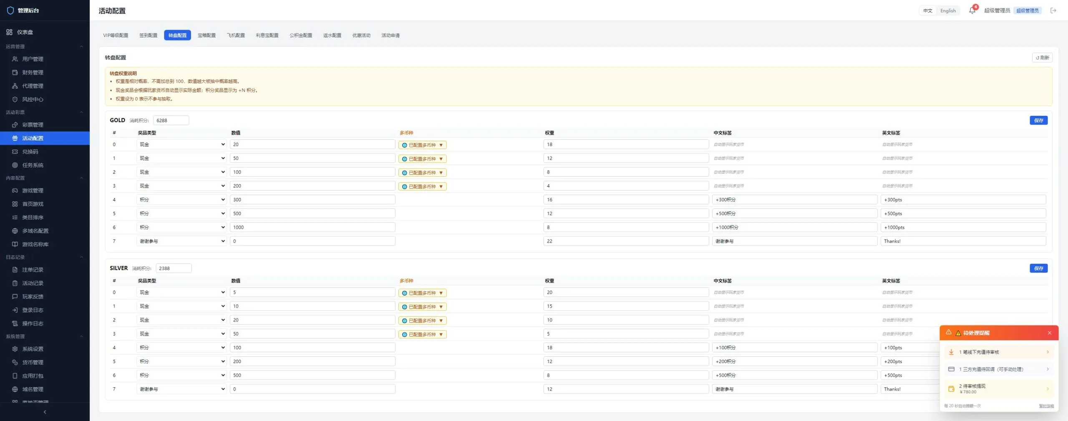Expand SILVER row 3 已配置多币种 dropdown

pos(422,334)
